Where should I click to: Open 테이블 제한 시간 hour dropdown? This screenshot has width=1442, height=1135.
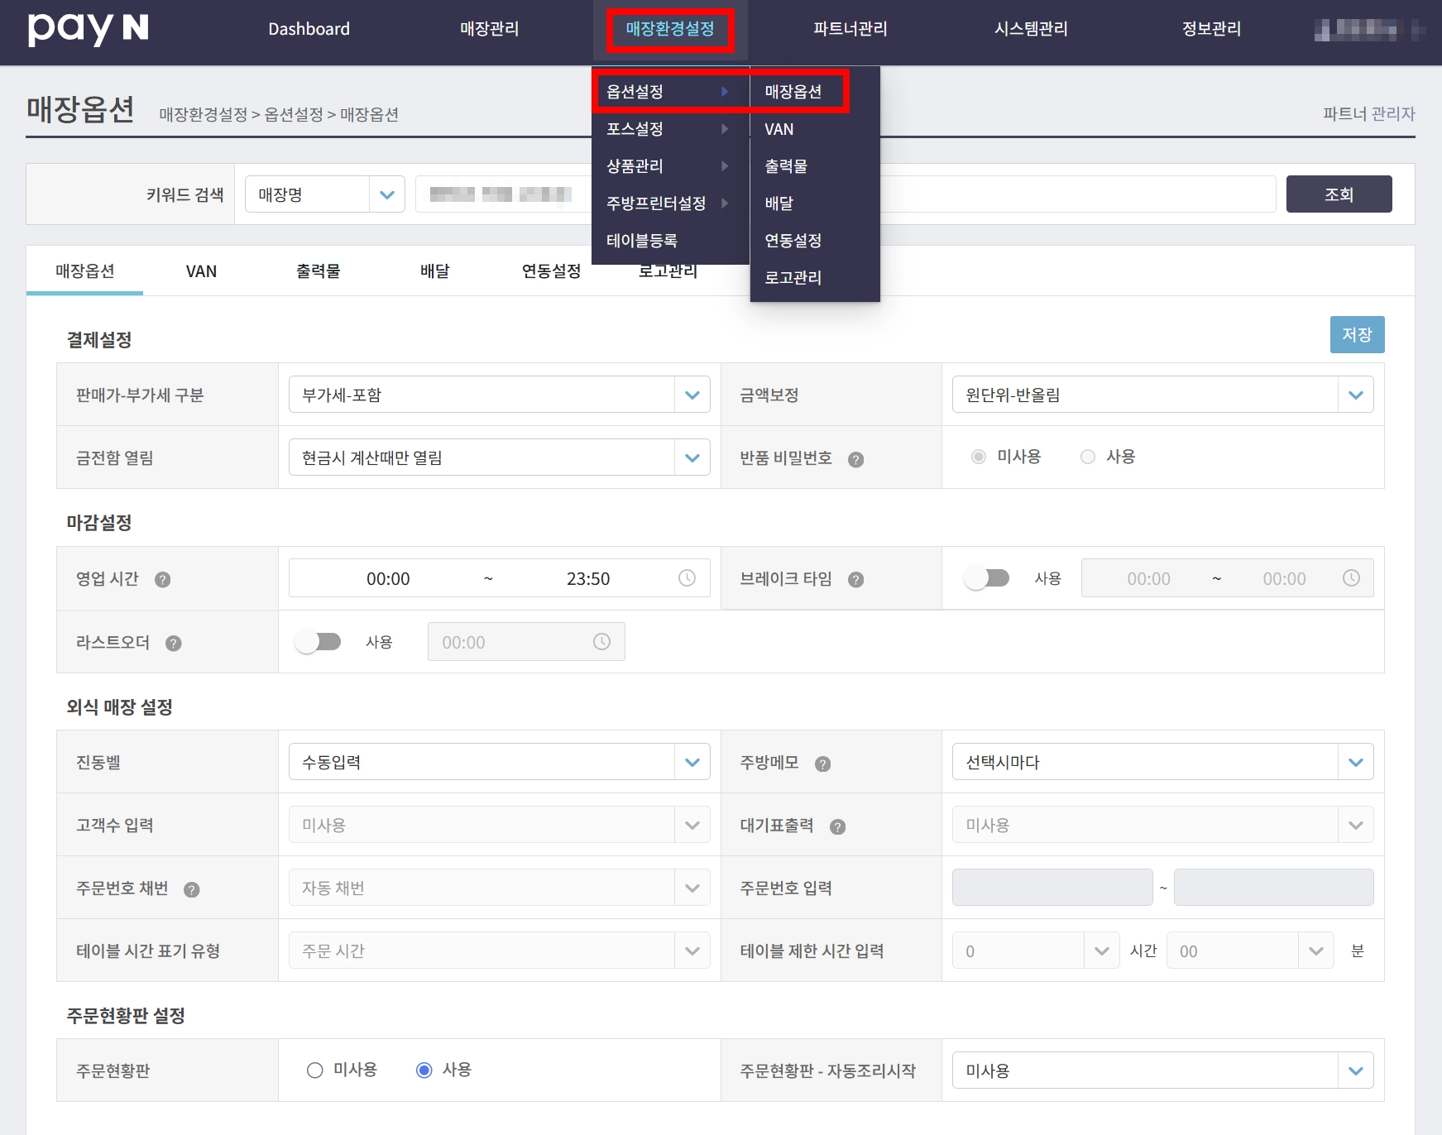(x=1036, y=951)
